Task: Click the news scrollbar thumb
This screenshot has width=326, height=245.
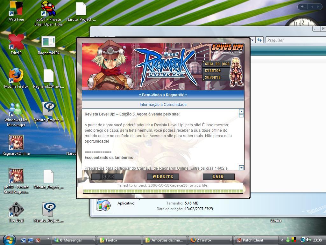Action: [x=241, y=116]
